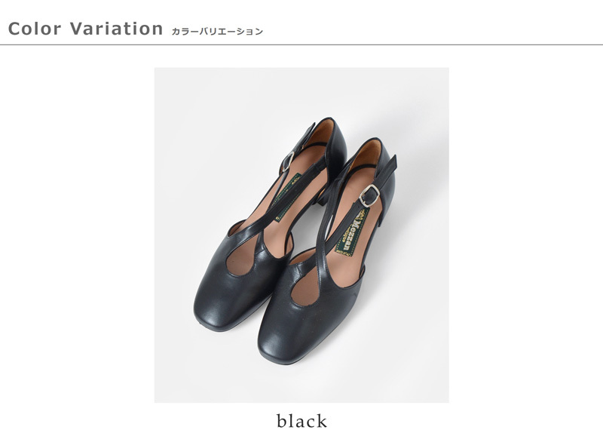
Task: Open the black shoes product photo
Action: pos(301,235)
